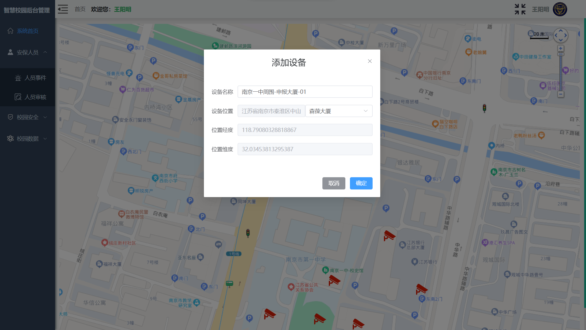Click the 王阳明 username at top right
The image size is (586, 330).
(x=540, y=9)
